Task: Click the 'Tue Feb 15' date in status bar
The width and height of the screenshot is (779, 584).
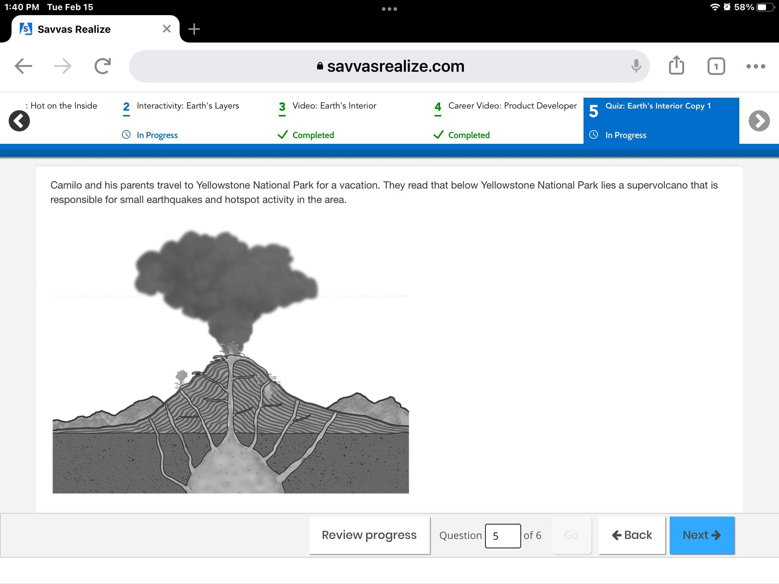Action: pos(70,7)
